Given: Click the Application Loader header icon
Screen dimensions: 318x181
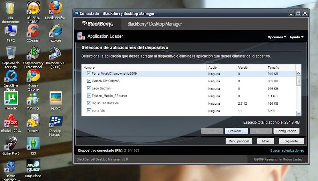Looking at the screenshot, I should pyautogui.click(x=81, y=36).
